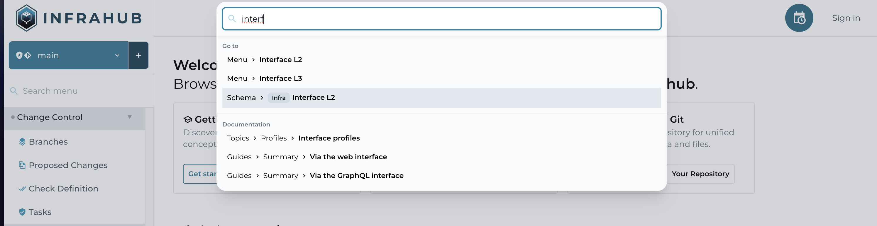
Task: Open Interface profiles documentation result
Action: [x=329, y=138]
